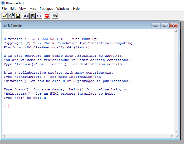Click the R Console window icon
The height and width of the screenshot is (144, 184).
(x=5, y=25)
